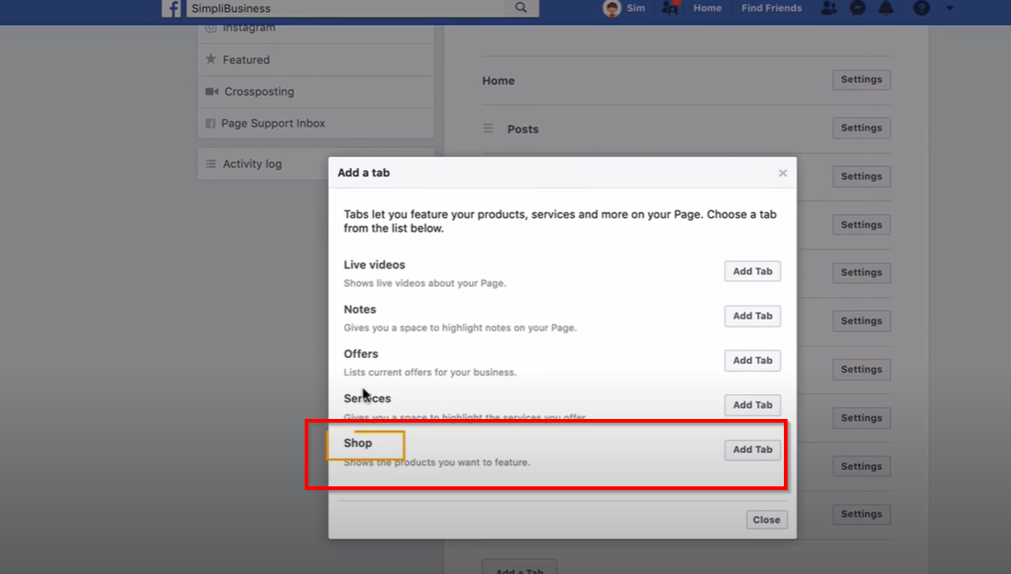The image size is (1011, 574).
Task: Click the Facebook logo icon
Action: 172,8
